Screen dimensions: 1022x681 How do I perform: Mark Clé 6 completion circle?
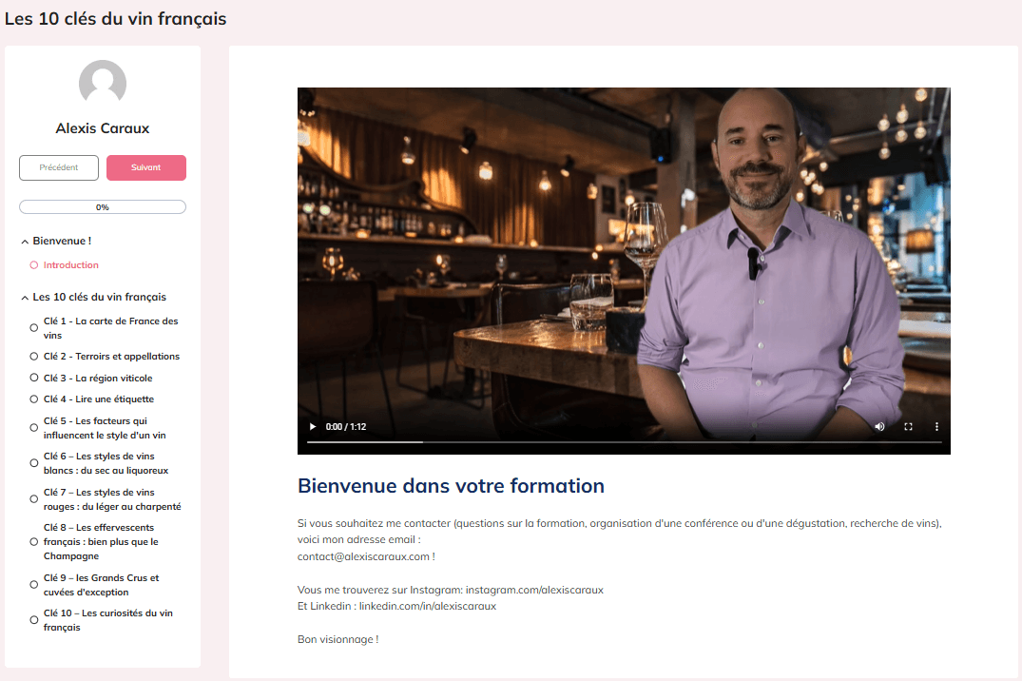[x=34, y=463]
